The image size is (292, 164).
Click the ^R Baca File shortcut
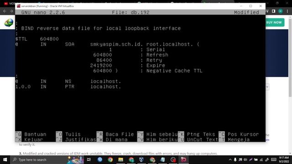point(115,134)
